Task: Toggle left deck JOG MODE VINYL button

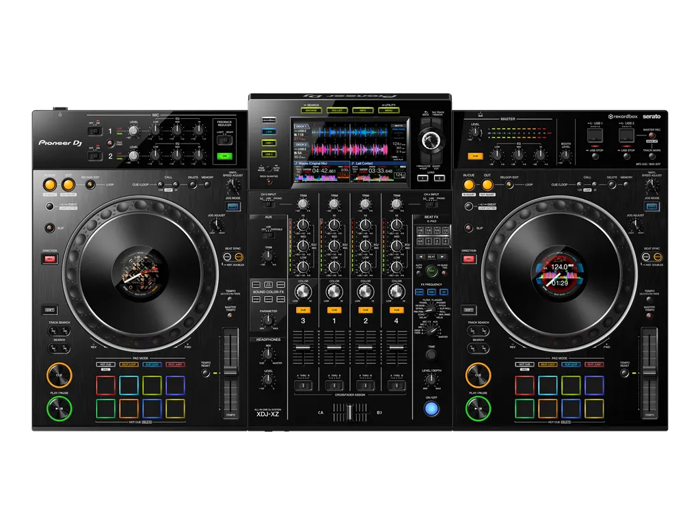Action: (x=232, y=206)
